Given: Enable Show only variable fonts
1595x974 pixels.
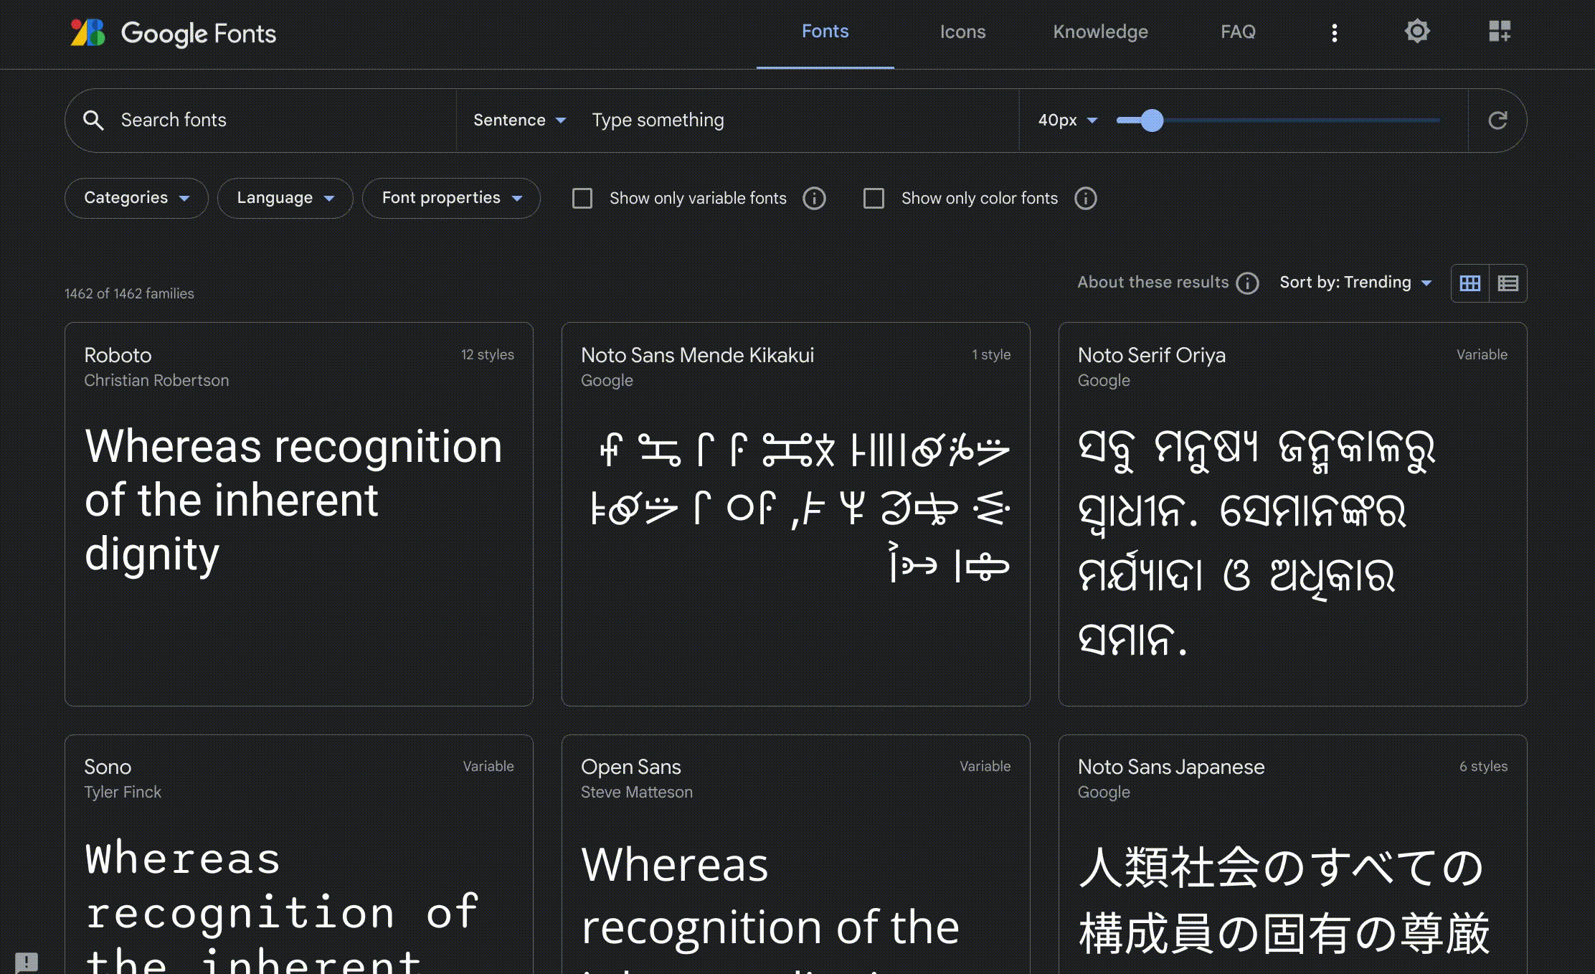Looking at the screenshot, I should pyautogui.click(x=582, y=198).
